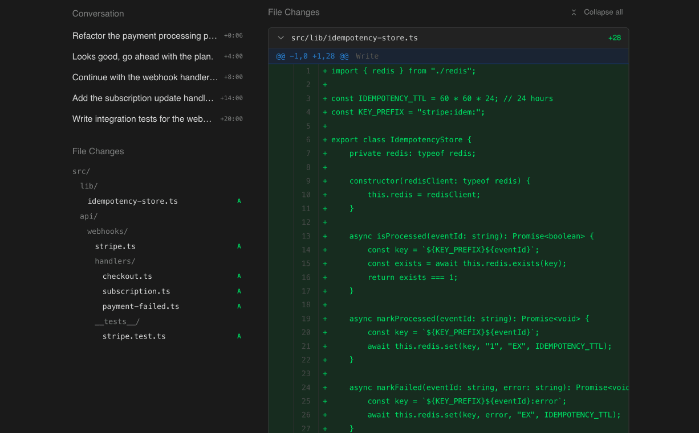Expand the src/ folder in the file tree
The width and height of the screenshot is (699, 433).
(81, 171)
